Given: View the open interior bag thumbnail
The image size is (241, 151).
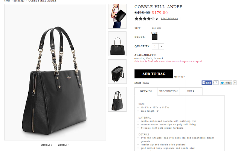Looking at the screenshot, I should [x=117, y=71].
